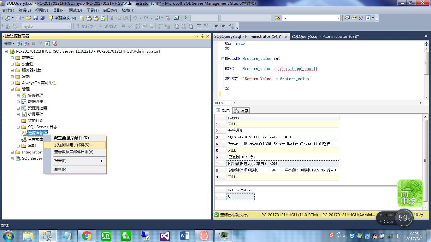The image size is (431, 242).
Task: Click the results row '已复制 187 行。'
Action: pyautogui.click(x=283, y=157)
